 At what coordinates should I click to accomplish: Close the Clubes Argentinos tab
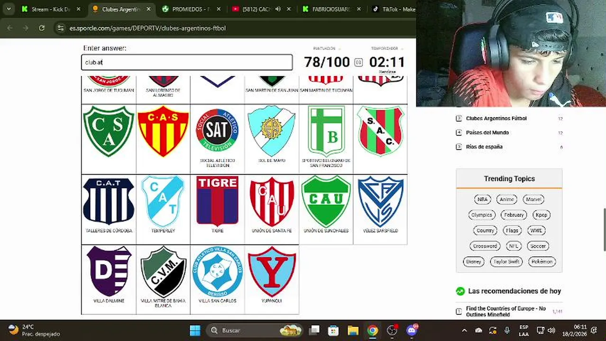[x=149, y=9]
